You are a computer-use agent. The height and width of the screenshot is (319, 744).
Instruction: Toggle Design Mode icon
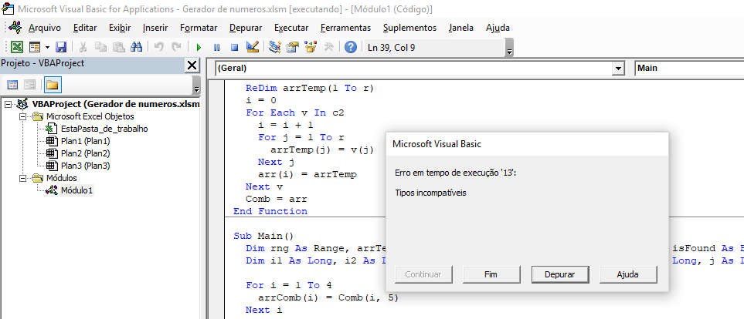pos(253,47)
